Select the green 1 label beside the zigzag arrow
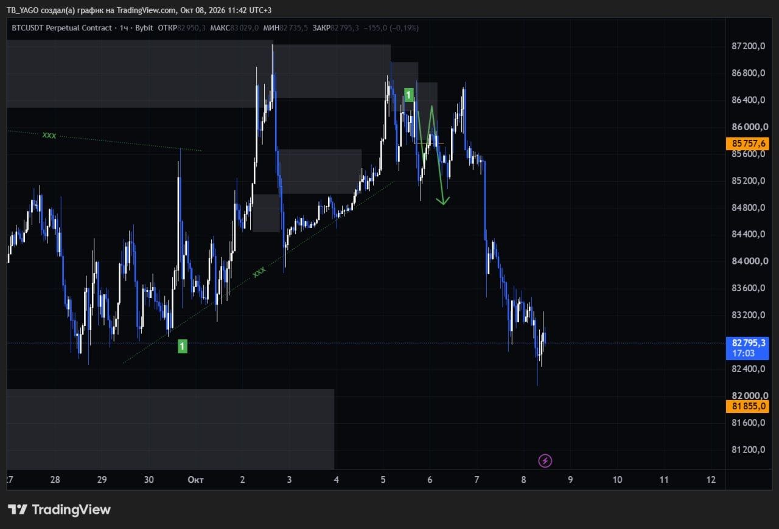The image size is (779, 529). [x=409, y=95]
